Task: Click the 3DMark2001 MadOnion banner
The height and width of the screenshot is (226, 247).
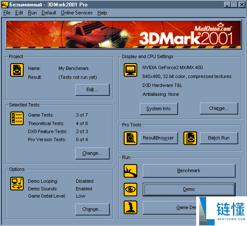Action: click(x=124, y=34)
